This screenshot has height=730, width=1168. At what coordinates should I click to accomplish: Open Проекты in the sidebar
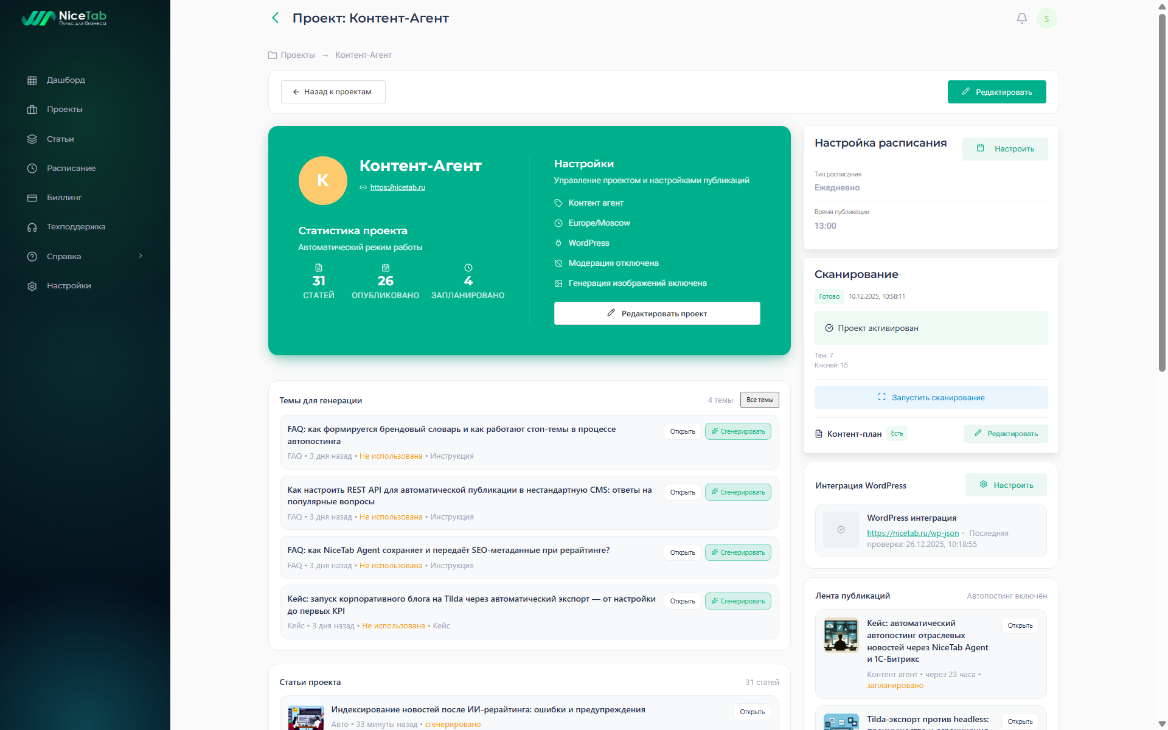pos(64,109)
